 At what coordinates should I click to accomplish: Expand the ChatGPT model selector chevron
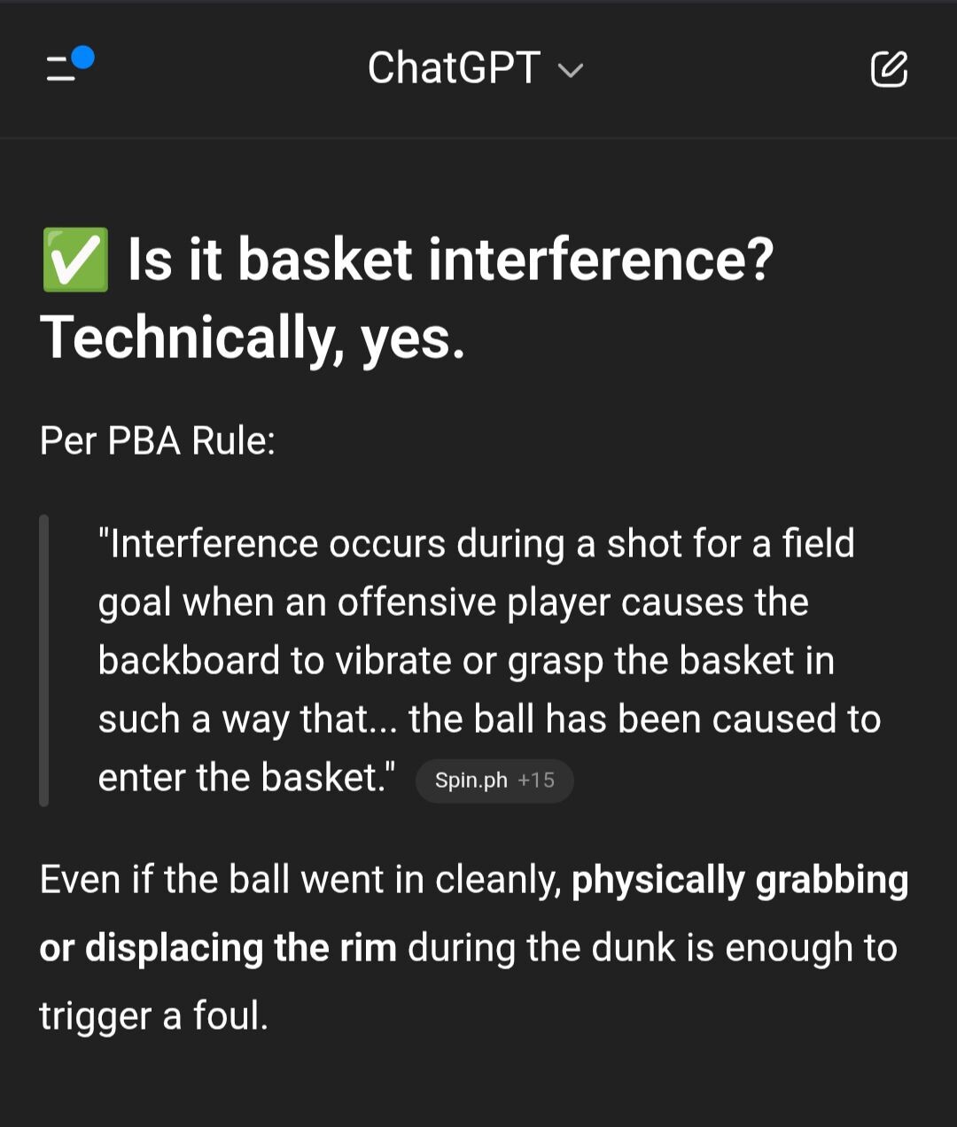pyautogui.click(x=570, y=71)
